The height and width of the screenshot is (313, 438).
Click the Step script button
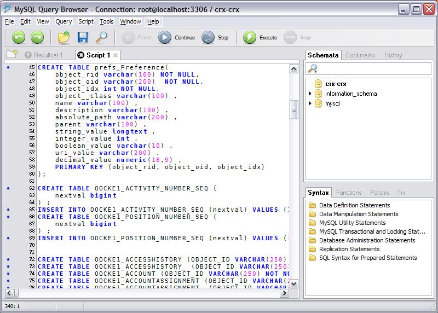[x=215, y=37]
